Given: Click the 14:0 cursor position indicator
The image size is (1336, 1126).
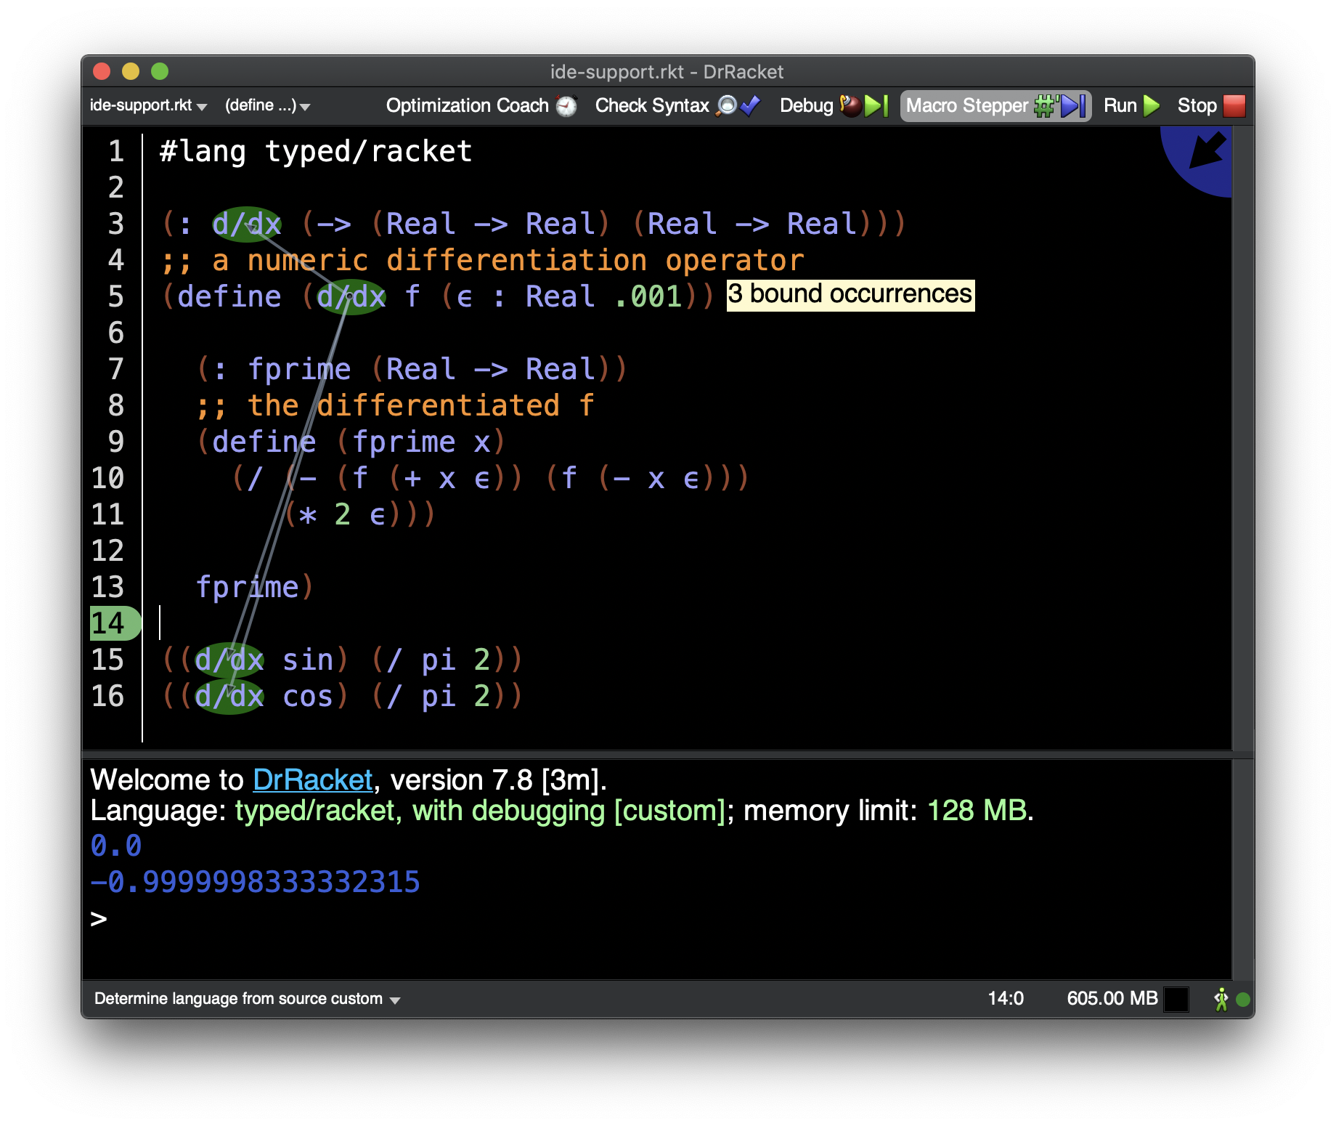Looking at the screenshot, I should [x=1006, y=999].
